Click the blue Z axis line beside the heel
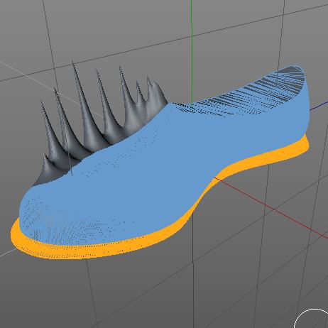 point(319,106)
